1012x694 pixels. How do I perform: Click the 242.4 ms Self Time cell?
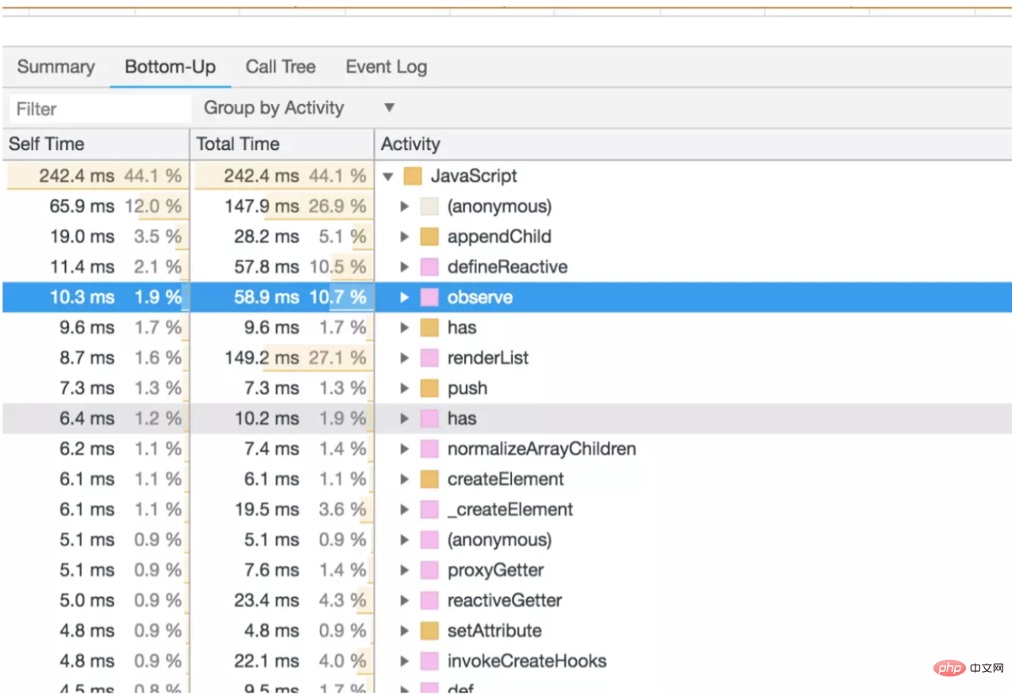95,176
